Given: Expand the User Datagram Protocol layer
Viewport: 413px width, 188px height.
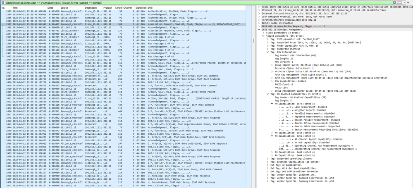Looking at the screenshot, I should 260,17.
